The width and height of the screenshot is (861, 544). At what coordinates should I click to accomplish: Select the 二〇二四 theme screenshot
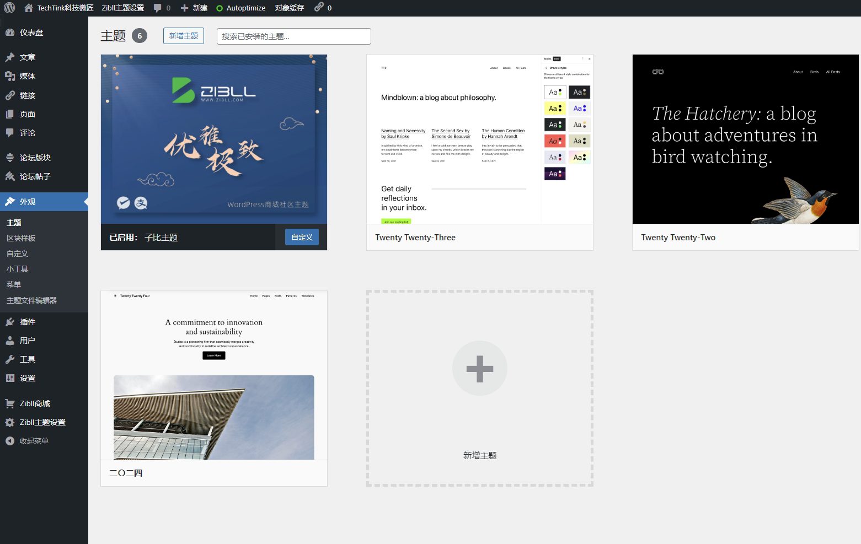pyautogui.click(x=214, y=375)
